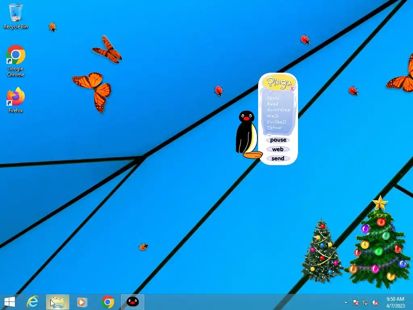This screenshot has height=310, width=413.
Task: Open Action Center flag in tray
Action: [356, 302]
